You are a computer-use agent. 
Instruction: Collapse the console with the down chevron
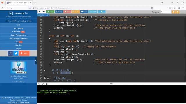[39, 84]
